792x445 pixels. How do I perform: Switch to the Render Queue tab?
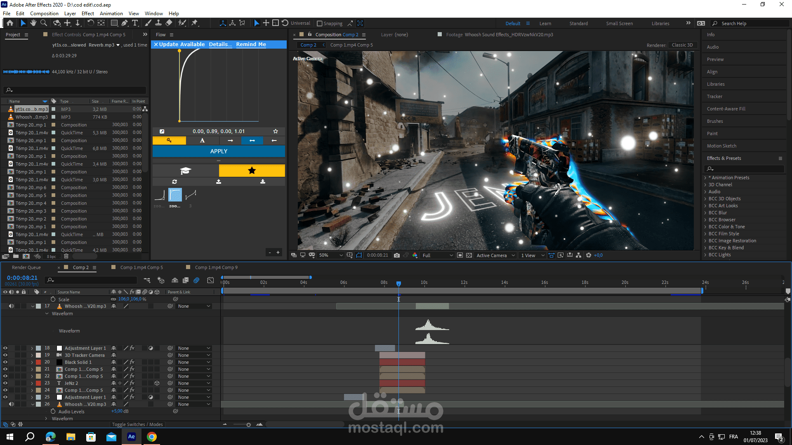tap(26, 267)
